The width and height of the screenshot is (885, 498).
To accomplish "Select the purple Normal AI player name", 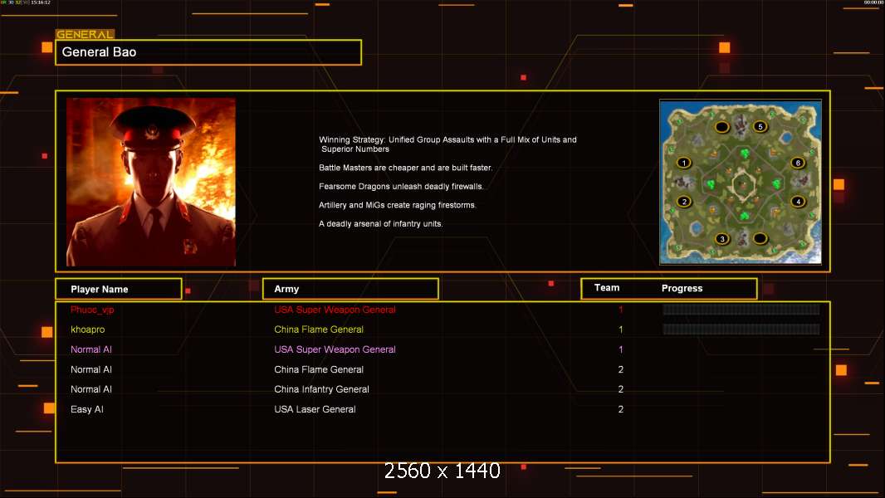I will [x=90, y=349].
